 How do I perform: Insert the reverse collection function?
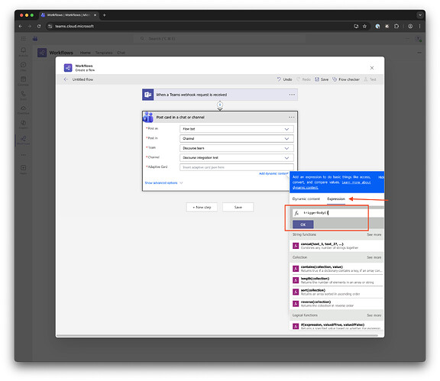[x=337, y=304]
